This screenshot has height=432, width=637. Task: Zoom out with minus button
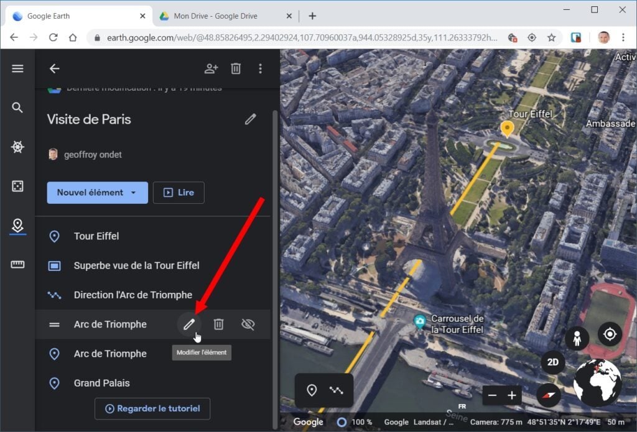493,395
